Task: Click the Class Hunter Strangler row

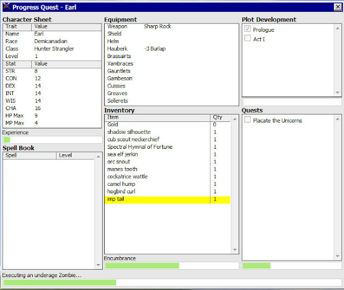Action: 52,49
